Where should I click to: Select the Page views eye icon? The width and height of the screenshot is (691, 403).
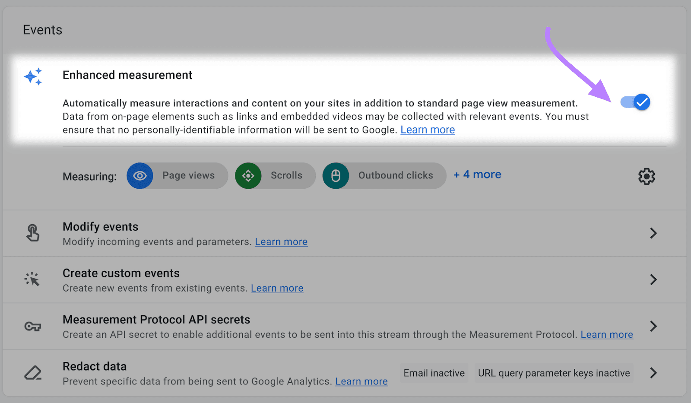tap(139, 176)
